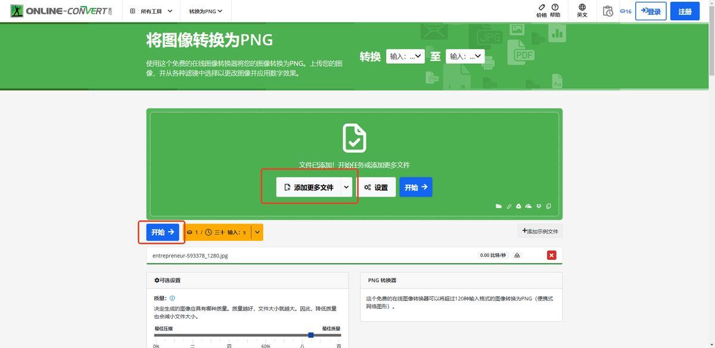Click the folder browse icon in upload area
Viewport: 715px width, 348px height.
pos(499,206)
